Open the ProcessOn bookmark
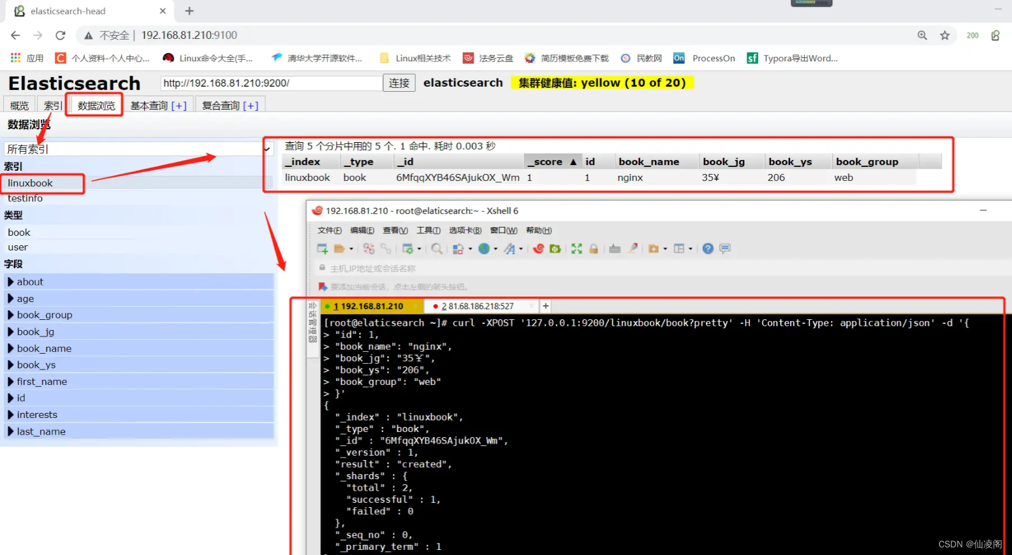This screenshot has height=555, width=1012. [x=704, y=58]
